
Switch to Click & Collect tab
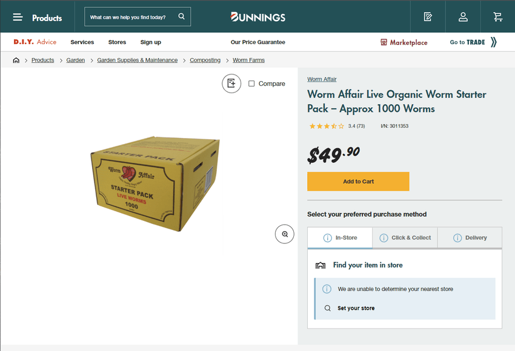point(405,238)
